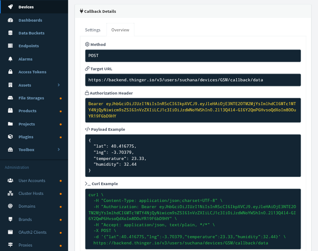The width and height of the screenshot is (318, 251).
Task: Click the -X POST line in curl
Action: 105,231
